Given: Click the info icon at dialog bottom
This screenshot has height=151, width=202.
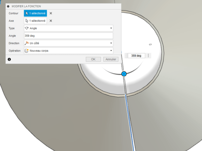Looking at the screenshot, I should (x=9, y=59).
